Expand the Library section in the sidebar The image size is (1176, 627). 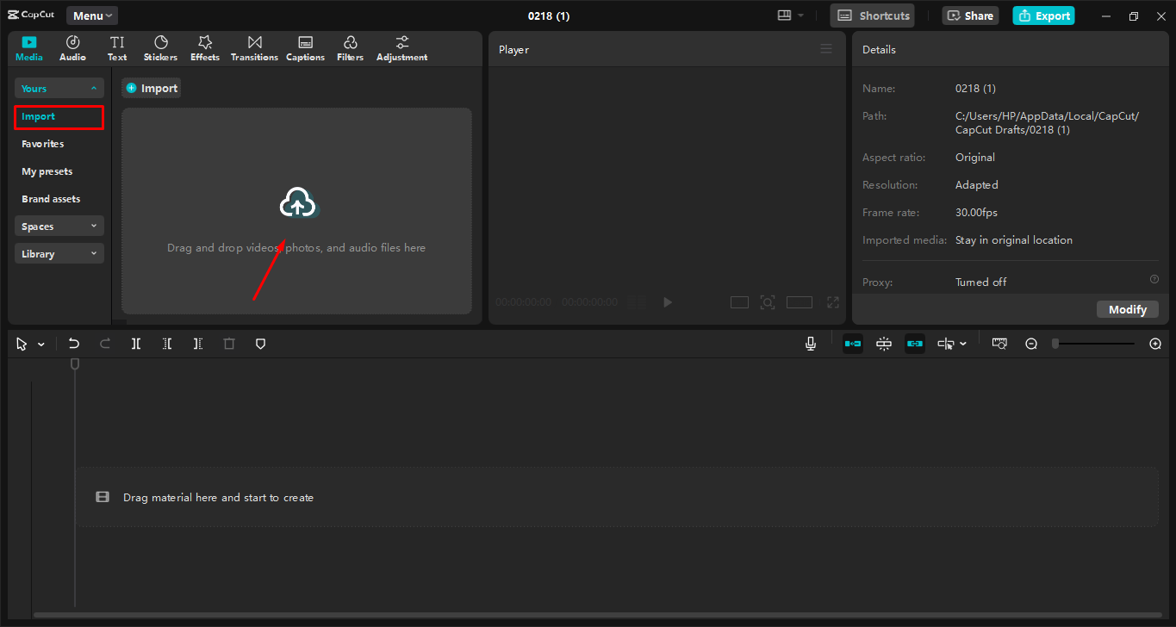[x=59, y=253]
